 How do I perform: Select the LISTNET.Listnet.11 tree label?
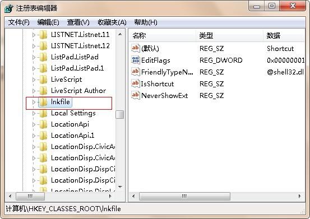pos(80,35)
